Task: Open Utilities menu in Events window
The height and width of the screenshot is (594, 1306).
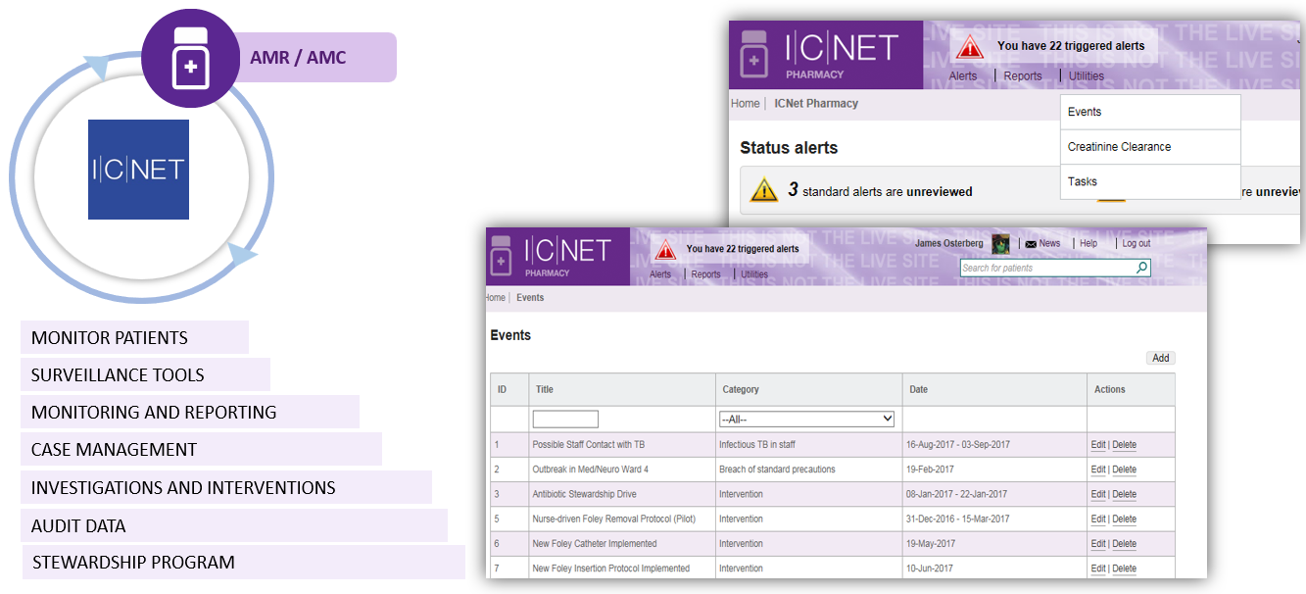Action: coord(754,274)
